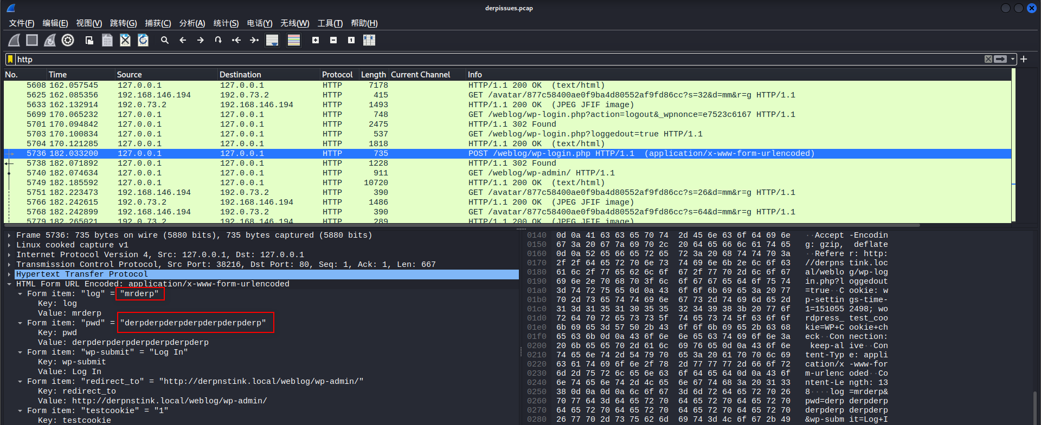Image resolution: width=1041 pixels, height=425 pixels.
Task: Go forward in packet history
Action: click(x=201, y=40)
